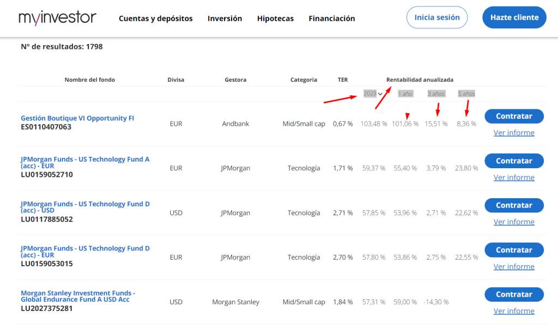Click the 8,36 % return value

pos(466,124)
